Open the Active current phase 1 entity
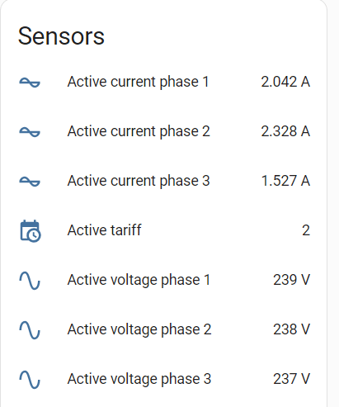 138,82
